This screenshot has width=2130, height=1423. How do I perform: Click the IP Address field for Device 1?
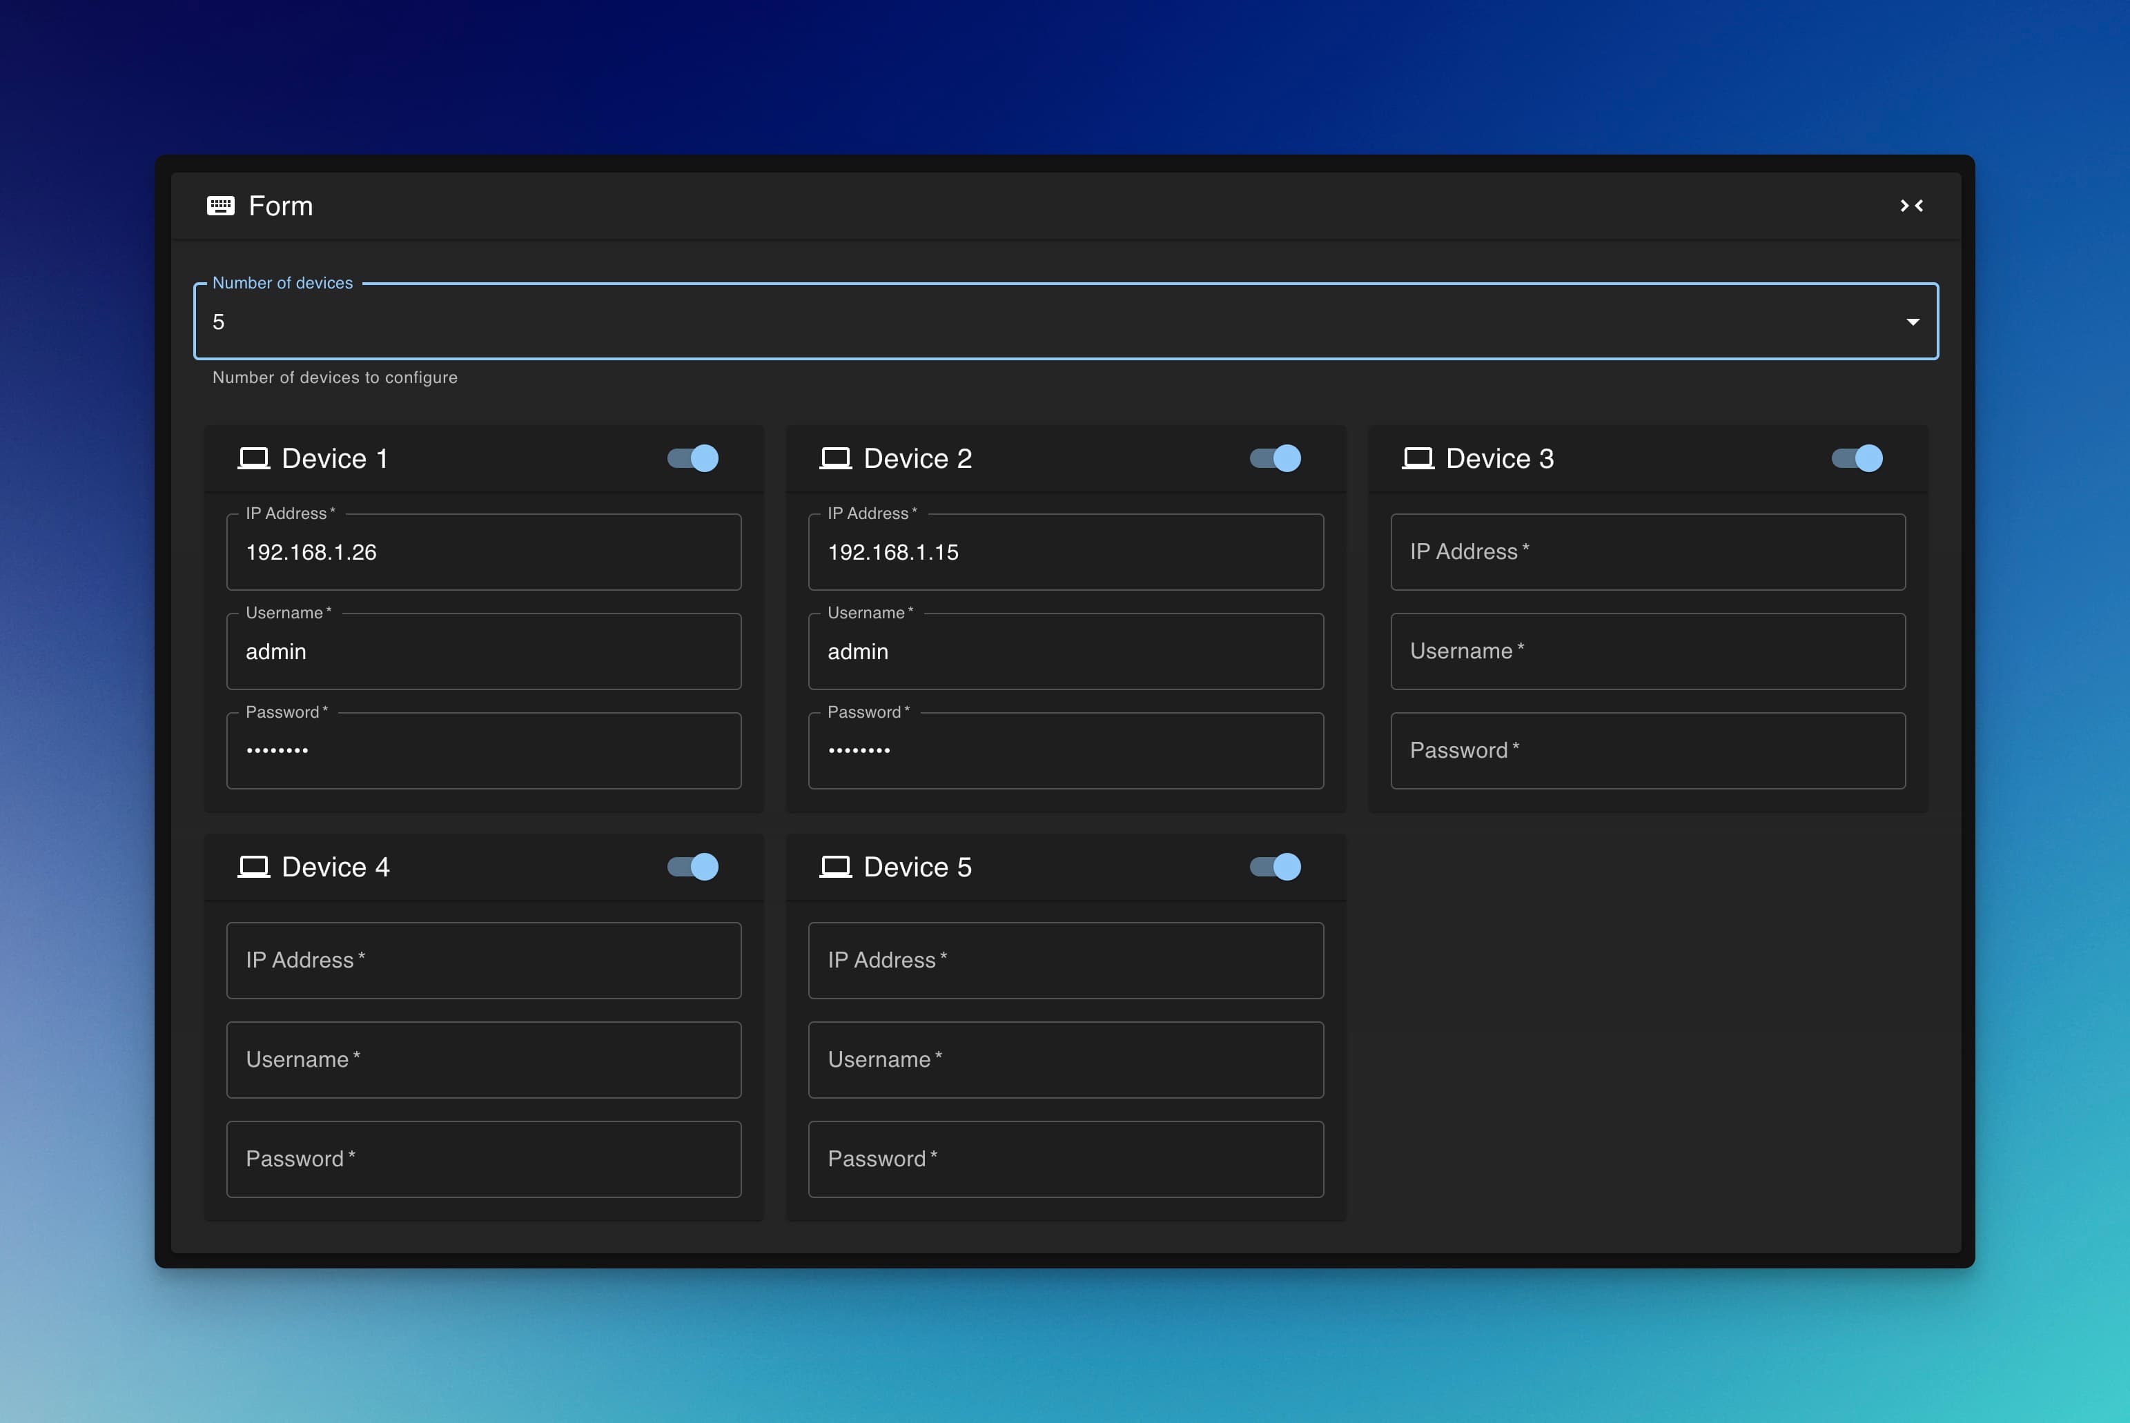pos(485,551)
